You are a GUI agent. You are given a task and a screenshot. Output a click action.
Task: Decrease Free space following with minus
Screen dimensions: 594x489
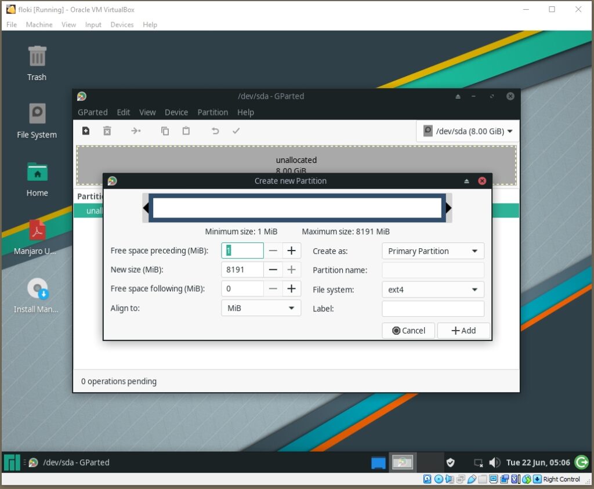click(273, 289)
